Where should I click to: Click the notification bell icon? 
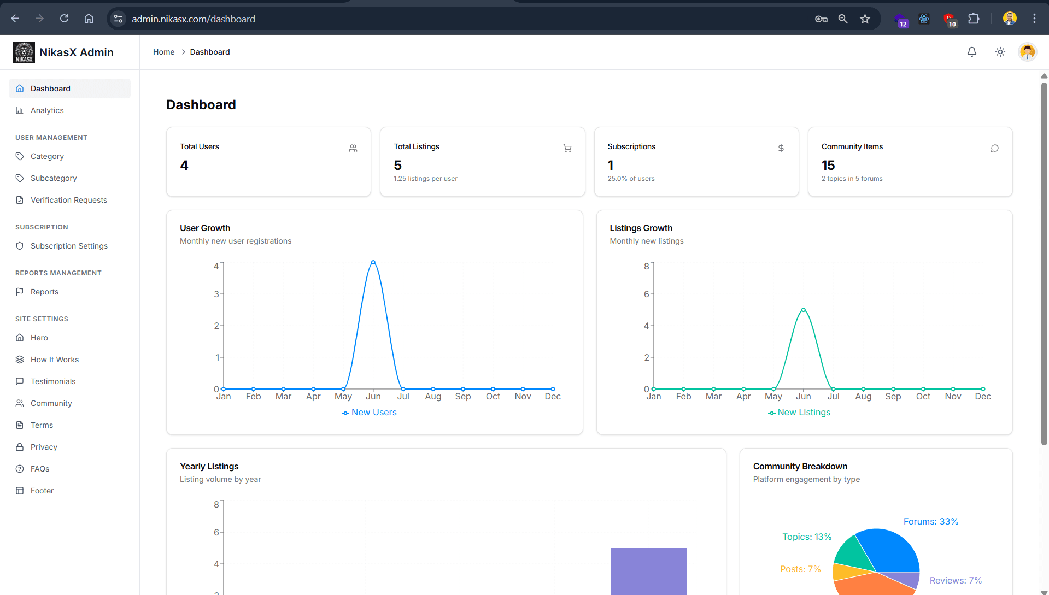pyautogui.click(x=971, y=52)
